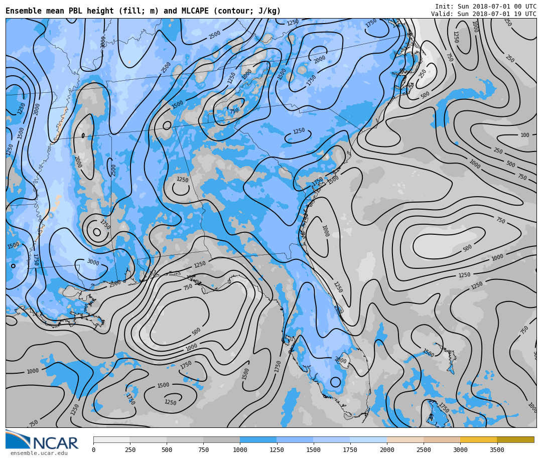Image resolution: width=542 pixels, height=459 pixels.
Task: Click the colorbar tick label '500'
Action: click(167, 449)
